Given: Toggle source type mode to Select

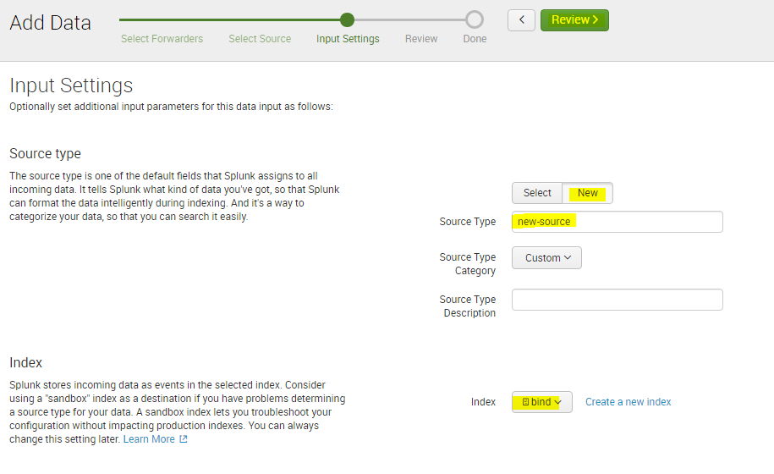Looking at the screenshot, I should tap(537, 193).
